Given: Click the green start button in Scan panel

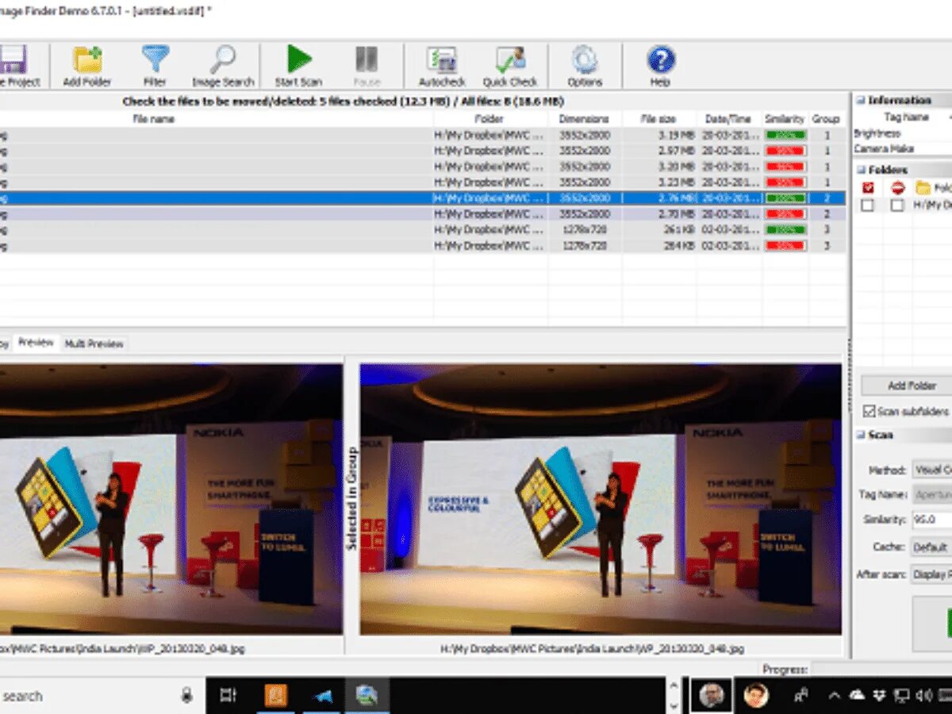Looking at the screenshot, I should [932, 623].
